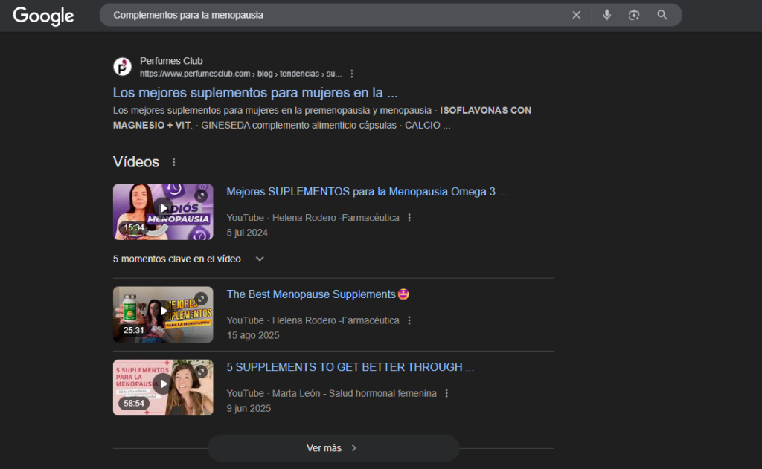Open three-dot menu beside Perfumes Club URL
Viewport: 762px width, 469px height.
click(352, 74)
